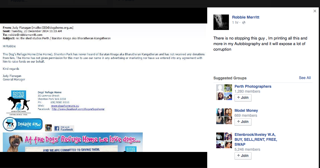Click See All suggested groups
Image resolution: width=320 pixels, height=168 pixels.
pos(305,78)
